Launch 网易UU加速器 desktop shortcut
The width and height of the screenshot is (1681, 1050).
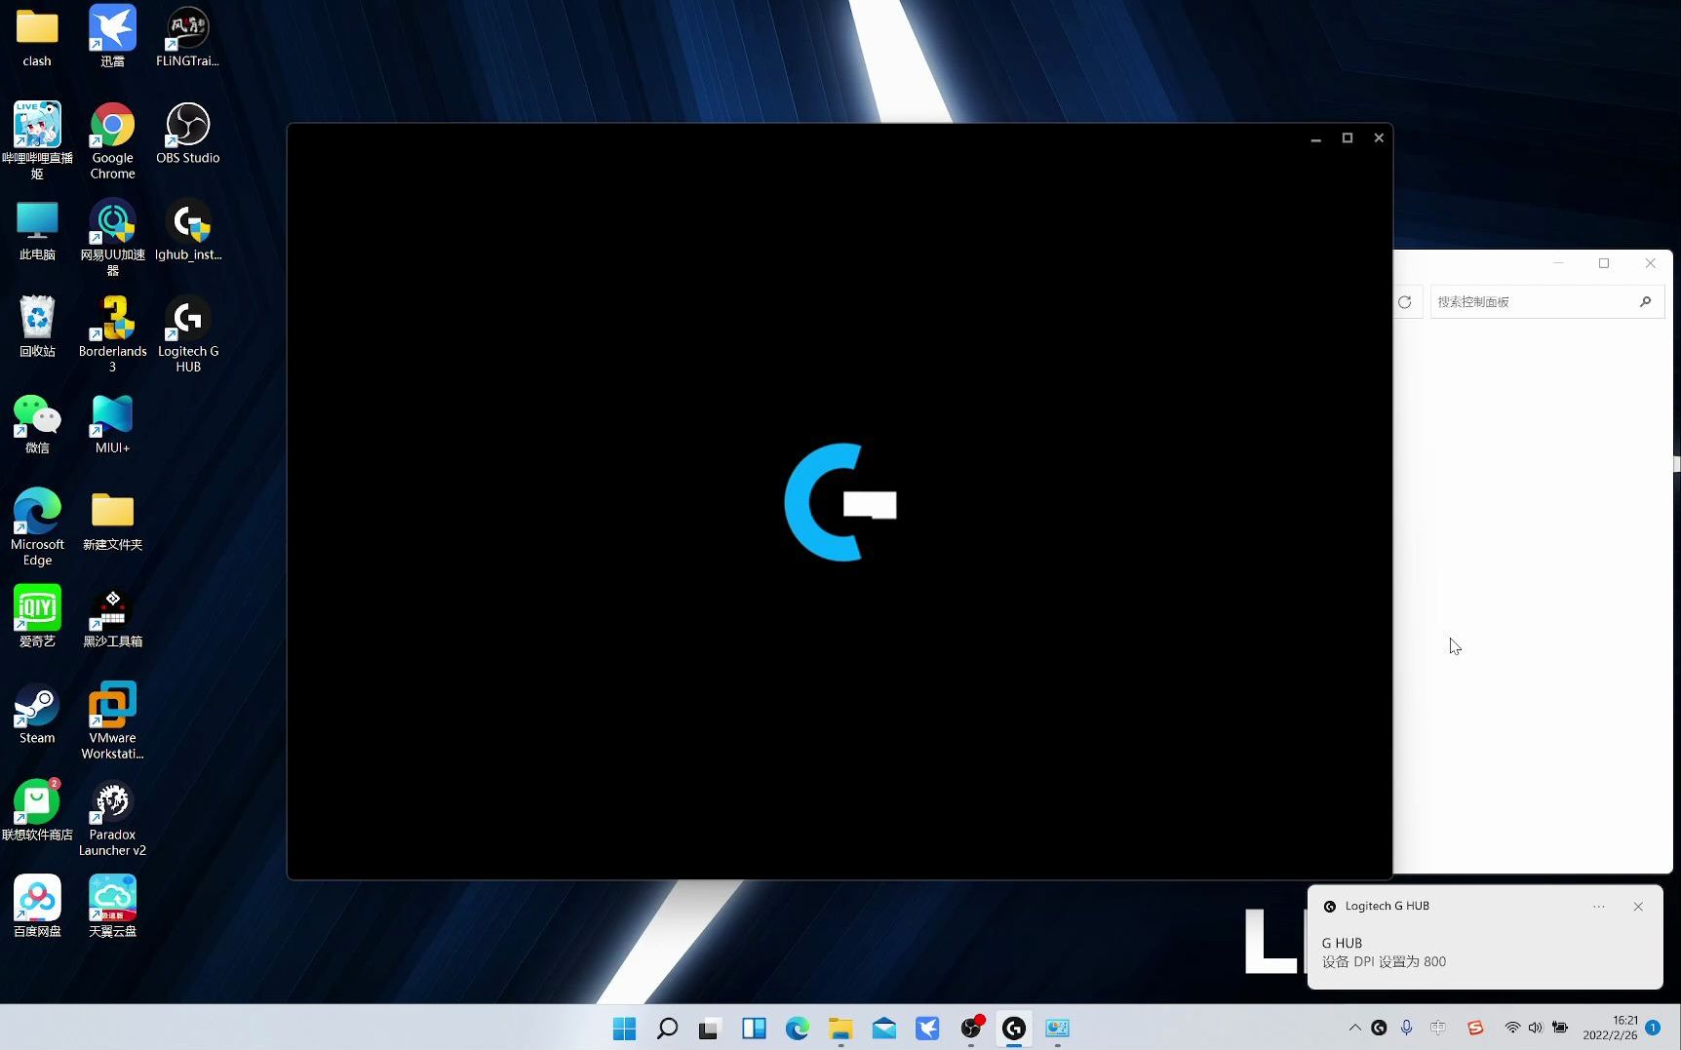pyautogui.click(x=112, y=237)
